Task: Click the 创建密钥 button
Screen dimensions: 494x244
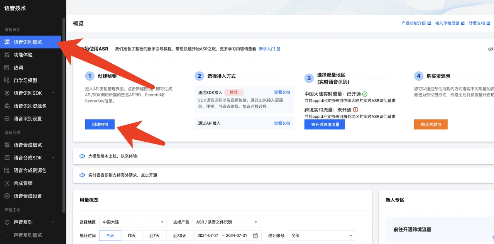Action: point(100,124)
